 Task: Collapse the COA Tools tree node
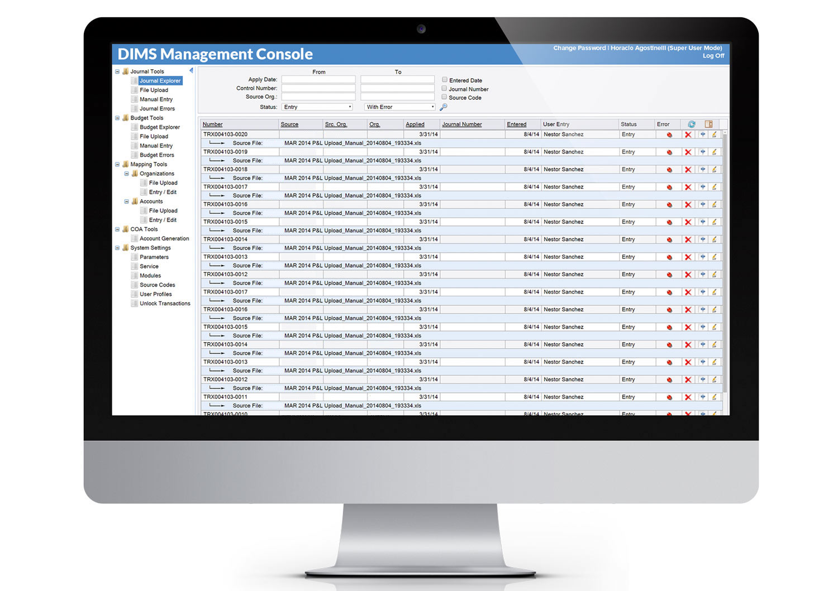117,229
